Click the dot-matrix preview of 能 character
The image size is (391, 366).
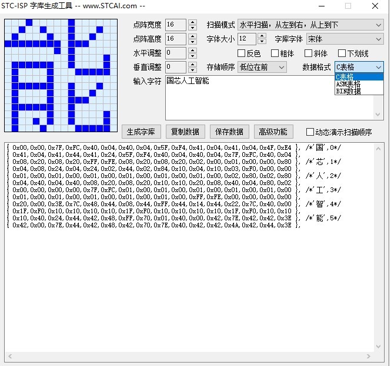point(61,76)
